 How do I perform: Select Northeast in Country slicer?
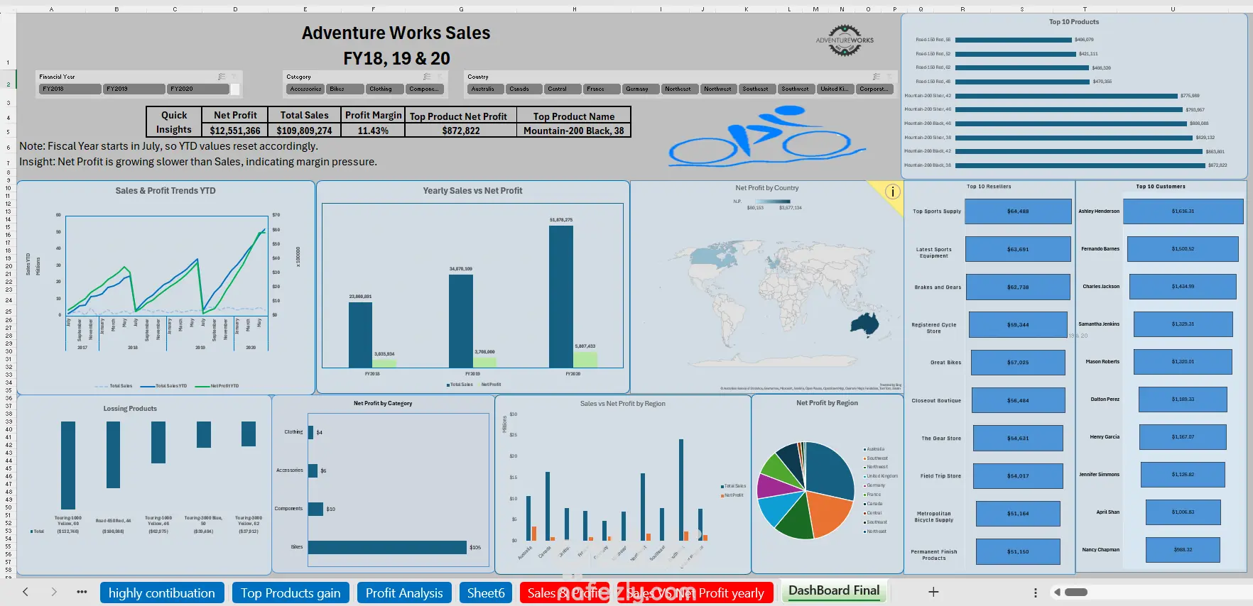click(680, 89)
